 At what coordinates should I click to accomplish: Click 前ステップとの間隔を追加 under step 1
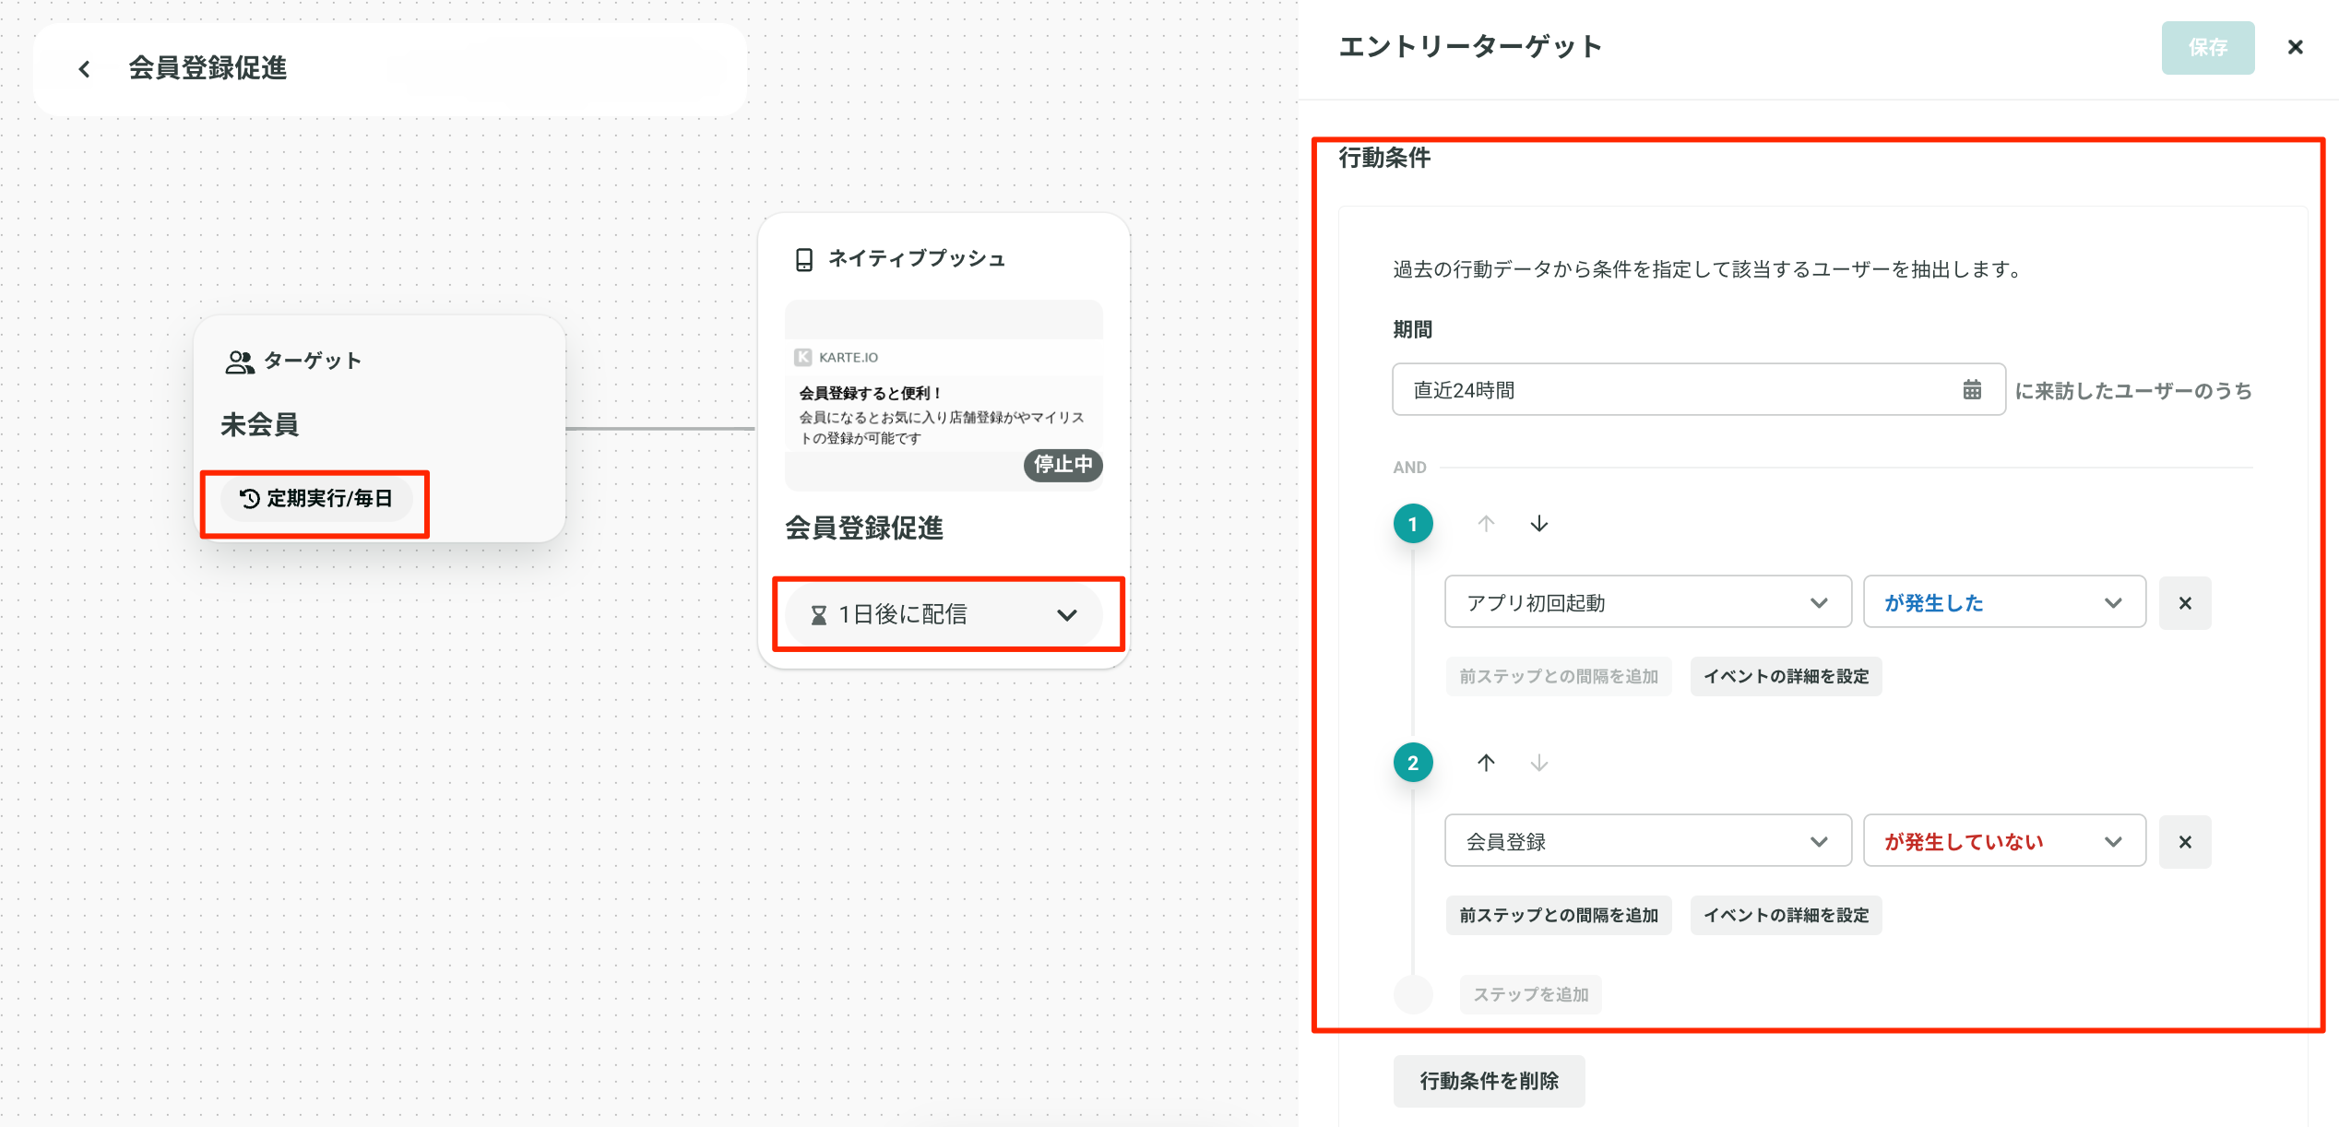pos(1559,676)
